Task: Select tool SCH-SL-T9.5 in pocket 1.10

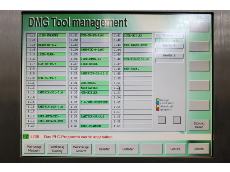Action: point(52,78)
